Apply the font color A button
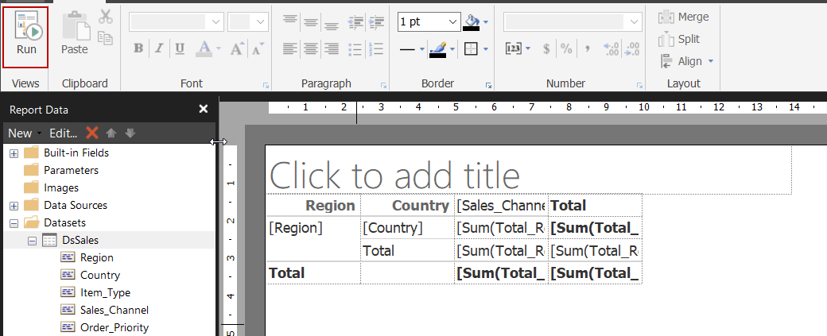827x336 pixels. point(204,49)
